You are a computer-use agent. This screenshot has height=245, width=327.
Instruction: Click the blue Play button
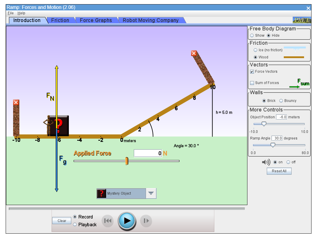(x=127, y=221)
